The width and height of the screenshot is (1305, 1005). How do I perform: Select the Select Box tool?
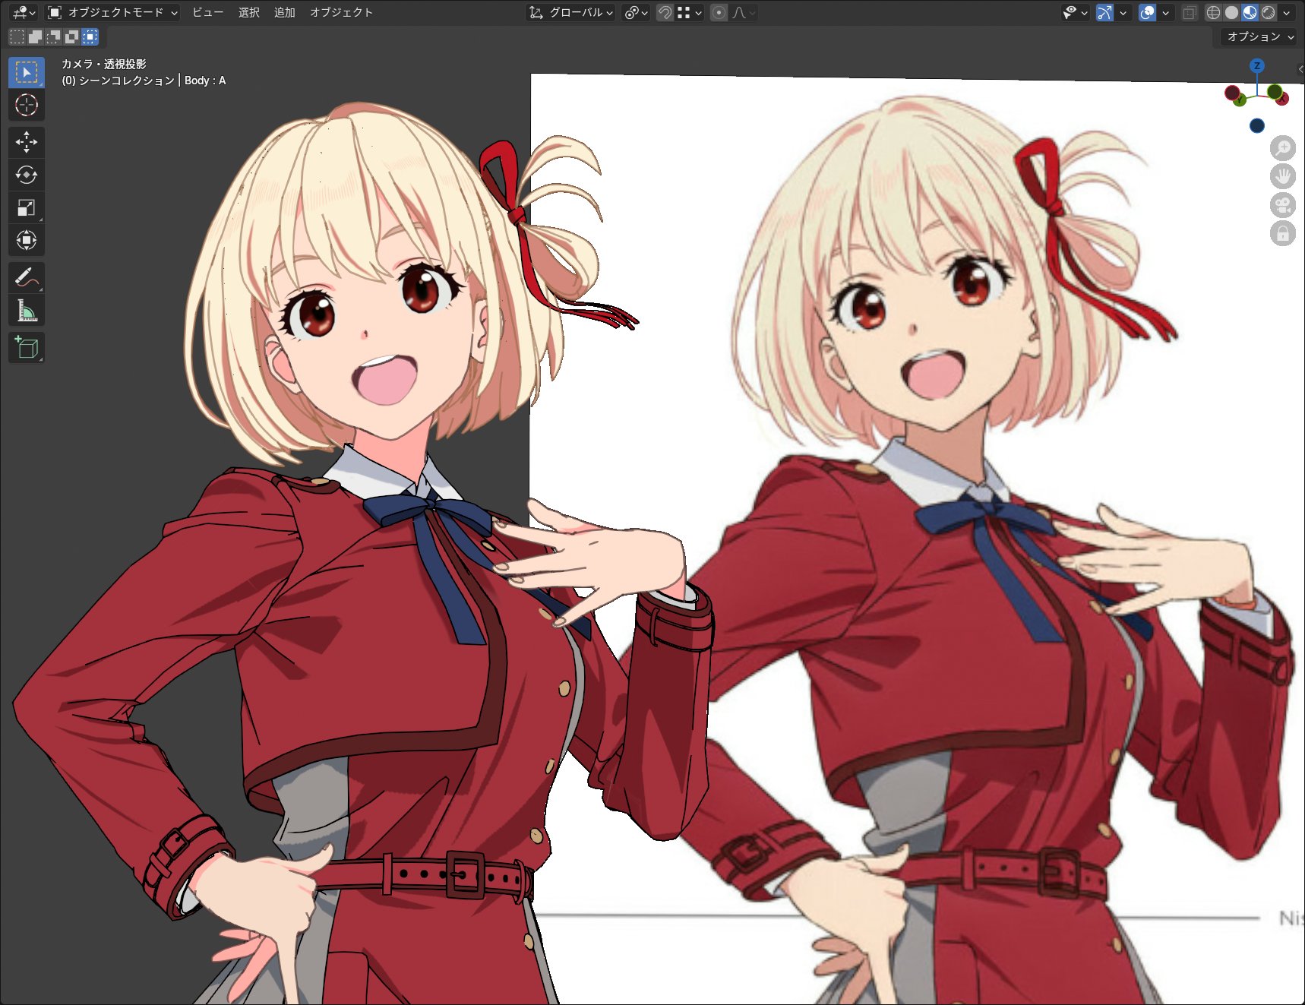(27, 72)
